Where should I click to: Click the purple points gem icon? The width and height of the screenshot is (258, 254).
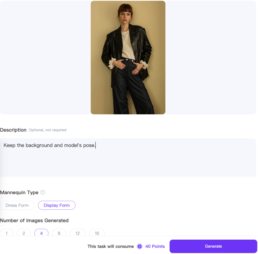coord(140,246)
